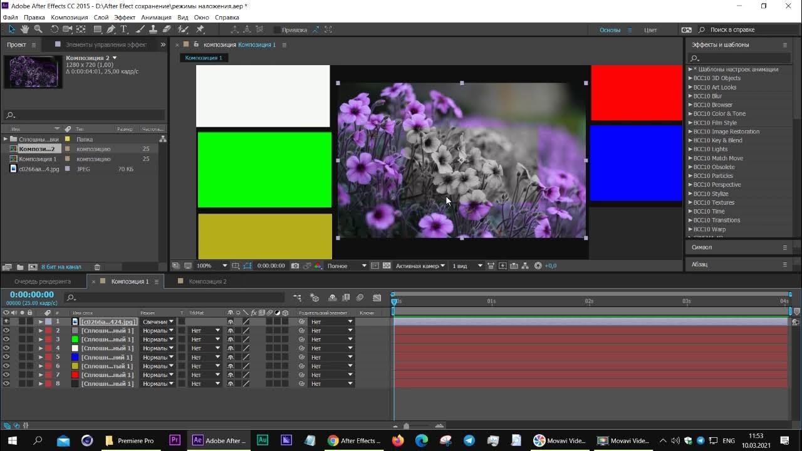Open TrkMat dropdown of layer 2
Viewport: 802px width, 451px height.
point(206,331)
